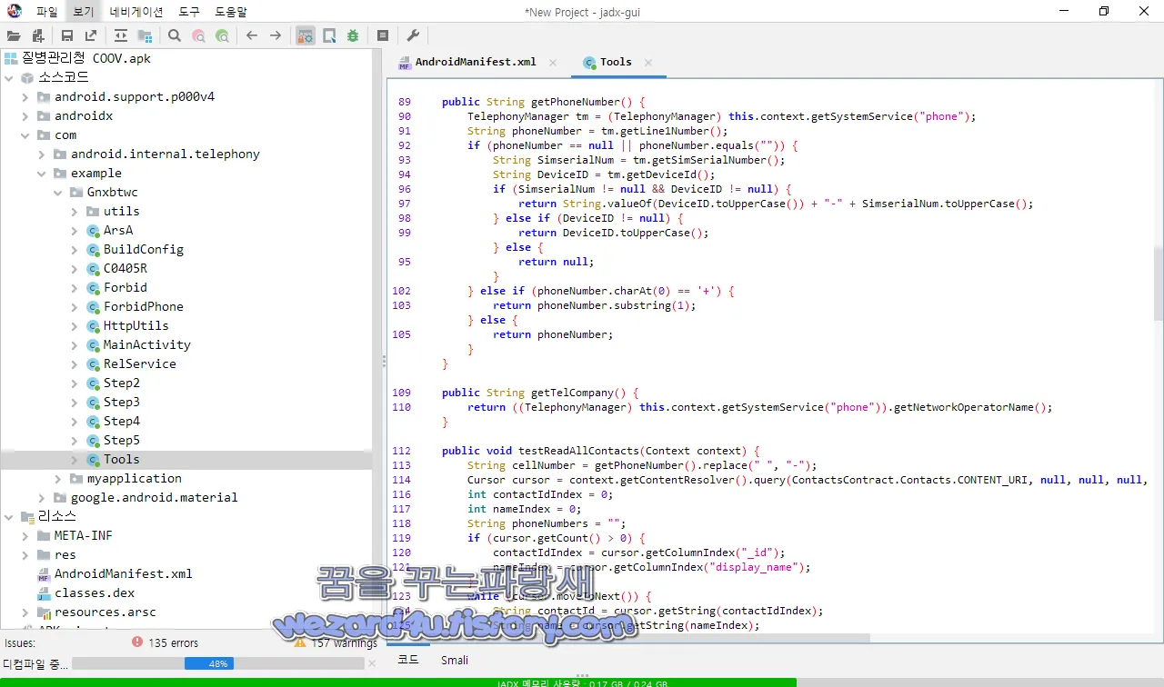Viewport: 1164px width, 687px height.
Task: Open the 네비게이션 menu
Action: pyautogui.click(x=136, y=12)
